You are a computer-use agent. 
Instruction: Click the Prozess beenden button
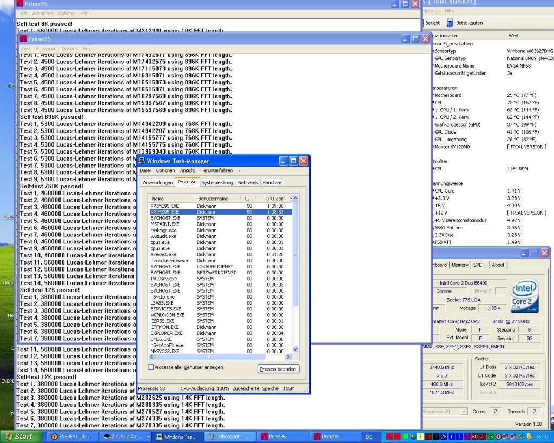(x=278, y=369)
